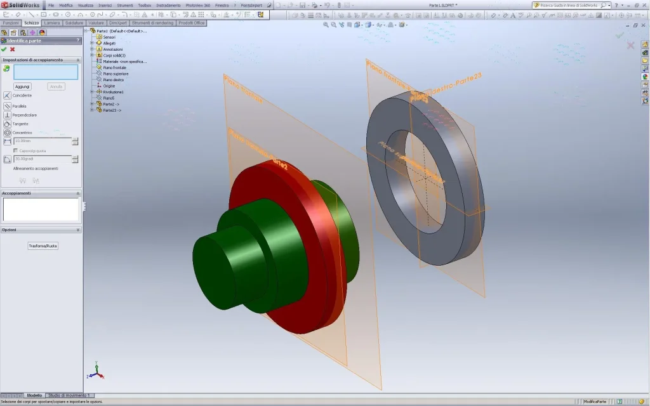Click the Zoom to area icon
The height and width of the screenshot is (406, 650).
tap(334, 25)
